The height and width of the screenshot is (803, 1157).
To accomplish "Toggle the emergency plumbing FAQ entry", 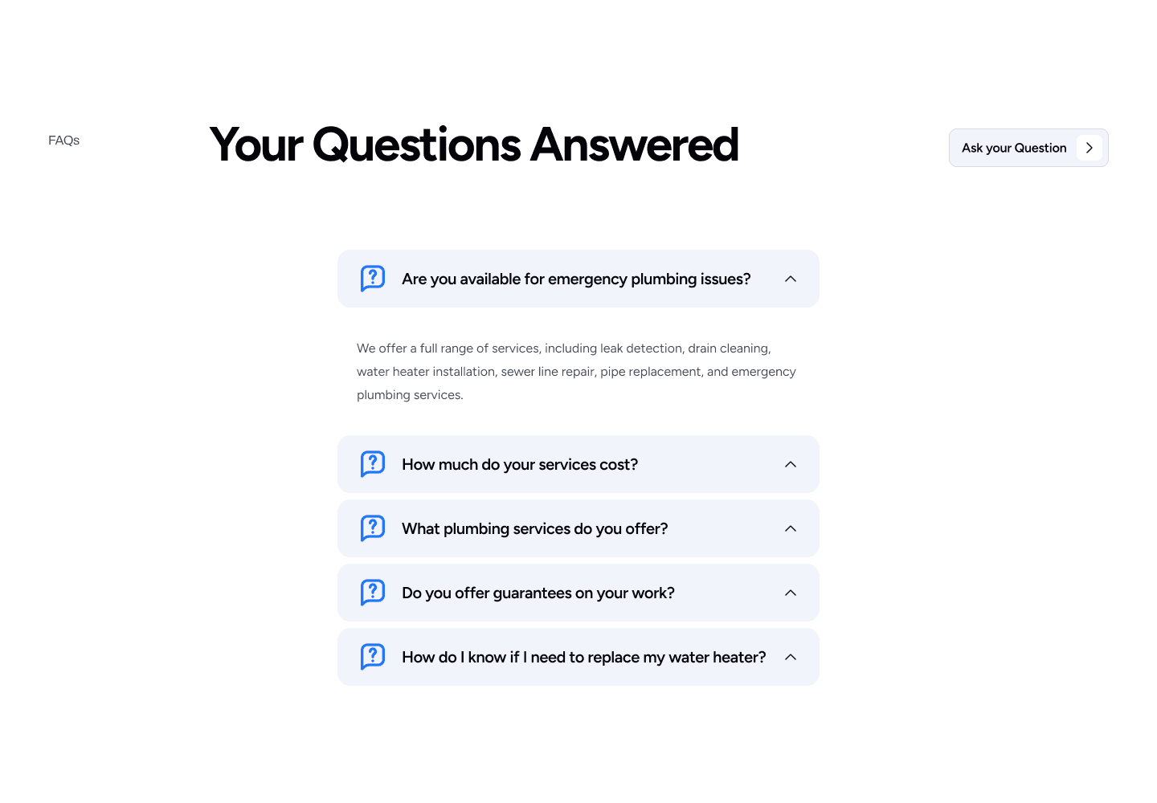I will pyautogui.click(x=578, y=279).
